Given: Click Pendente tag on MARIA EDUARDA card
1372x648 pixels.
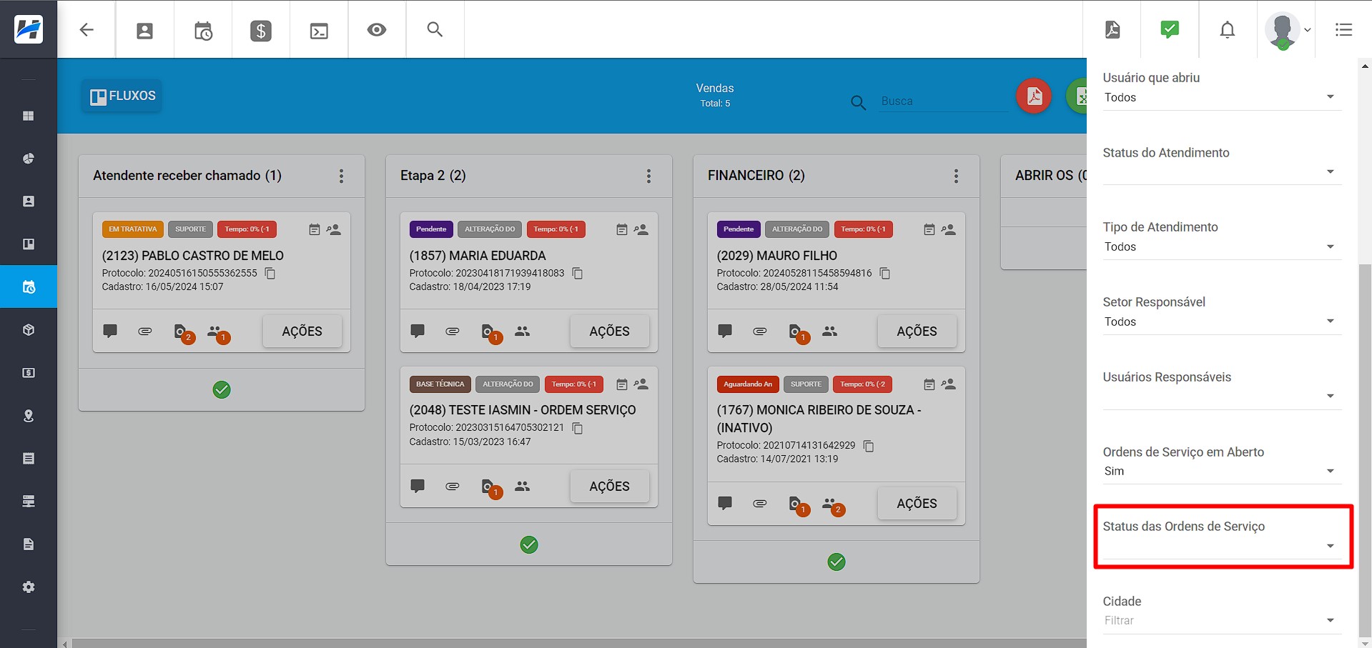Looking at the screenshot, I should (x=431, y=229).
